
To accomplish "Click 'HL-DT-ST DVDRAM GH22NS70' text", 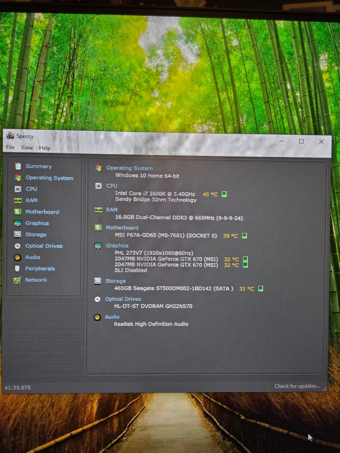I will click(153, 306).
